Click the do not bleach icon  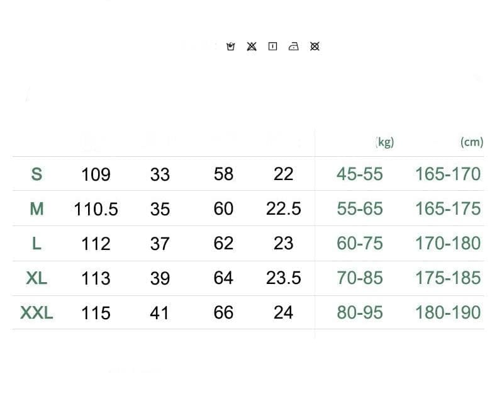252,47
